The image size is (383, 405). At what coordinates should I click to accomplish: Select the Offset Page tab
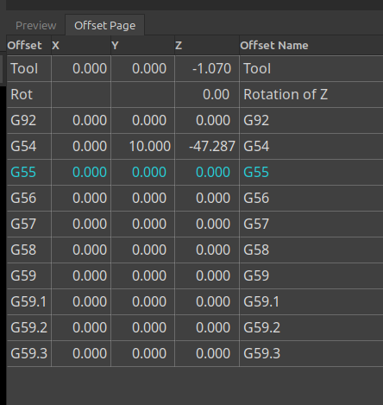click(104, 26)
